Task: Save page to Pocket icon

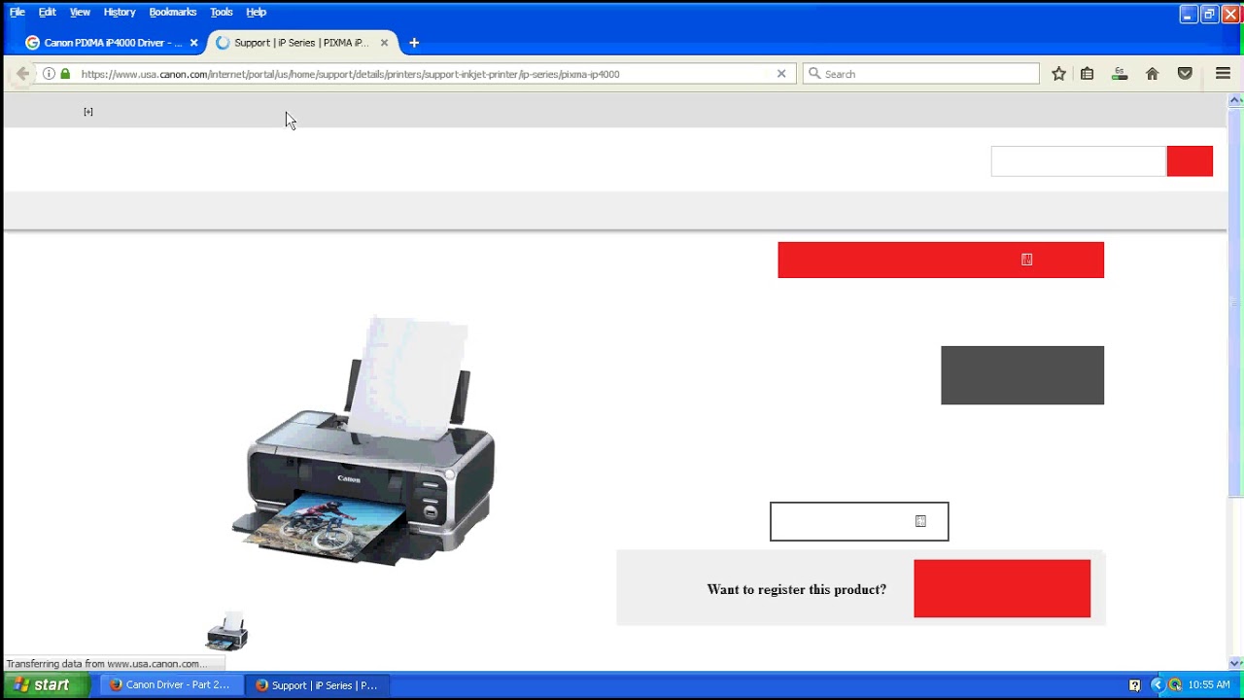Action: (1185, 74)
